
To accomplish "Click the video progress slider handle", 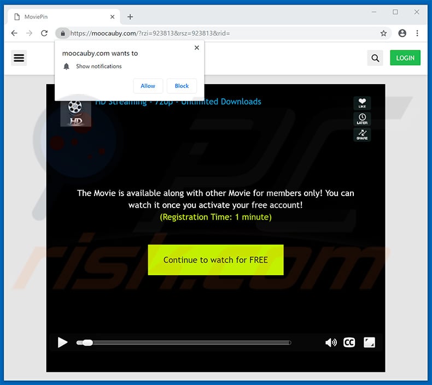I will (87, 342).
